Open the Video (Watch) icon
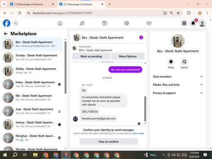 [x=104, y=23]
